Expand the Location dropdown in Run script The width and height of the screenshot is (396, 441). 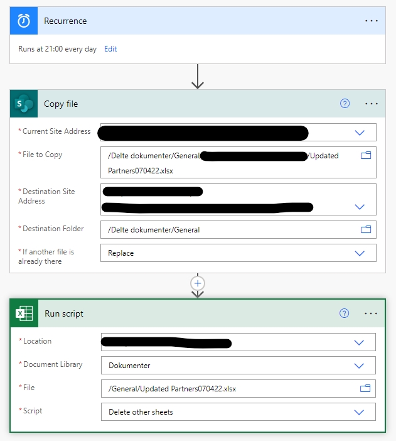[x=359, y=342]
